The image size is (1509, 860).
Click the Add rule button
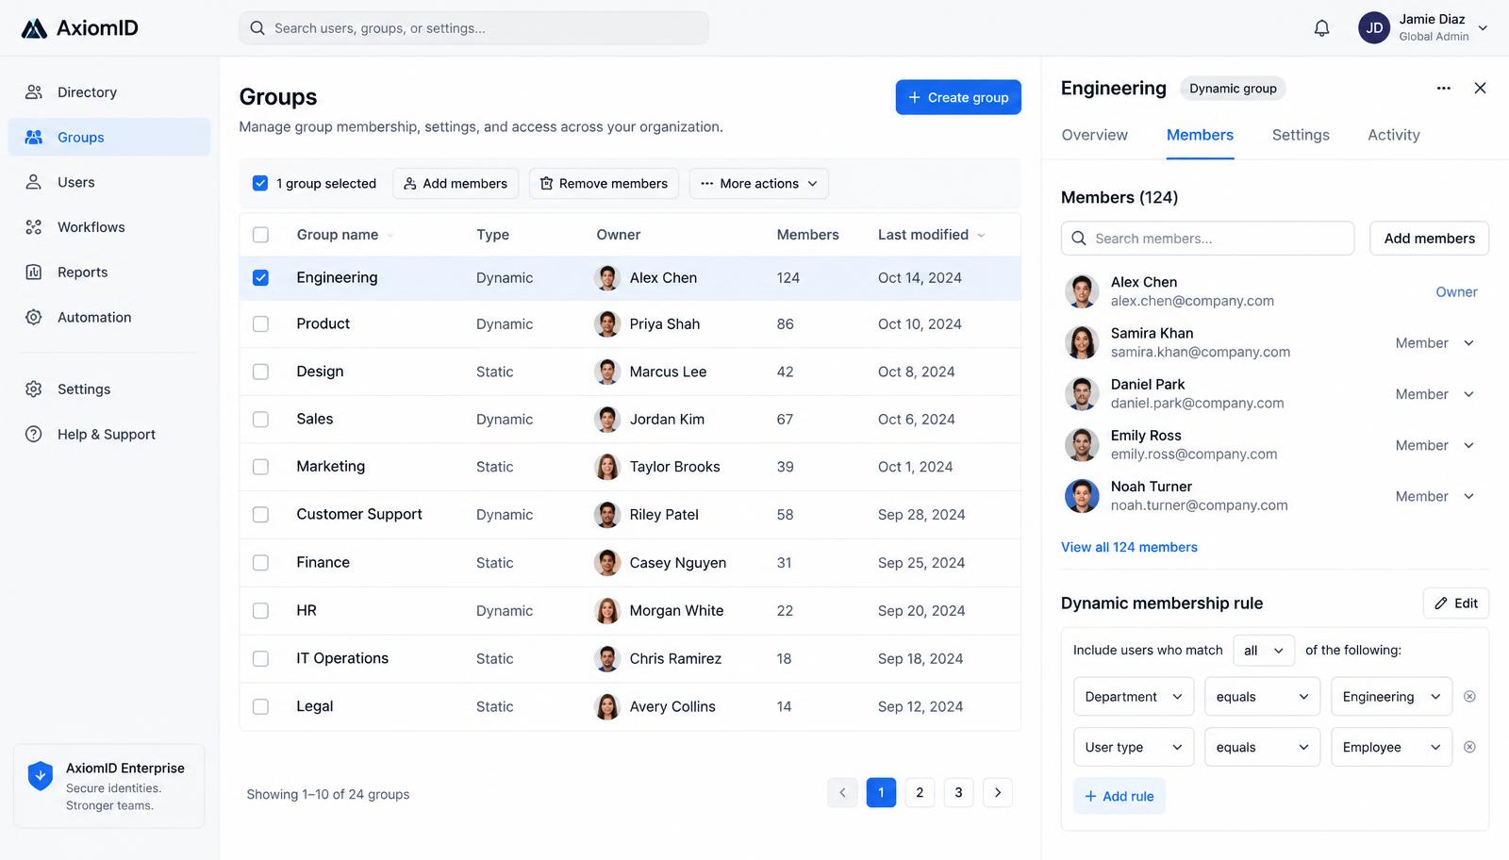pos(1119,797)
